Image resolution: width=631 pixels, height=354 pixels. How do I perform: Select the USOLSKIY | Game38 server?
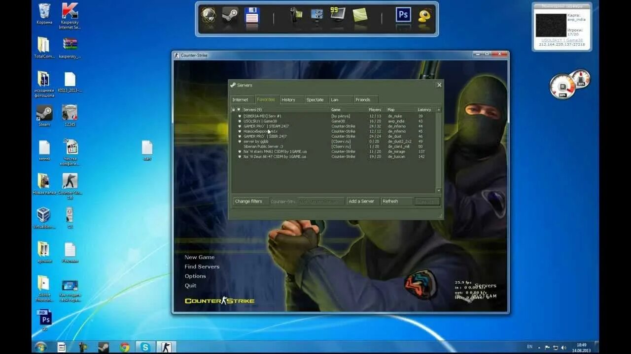click(x=333, y=121)
